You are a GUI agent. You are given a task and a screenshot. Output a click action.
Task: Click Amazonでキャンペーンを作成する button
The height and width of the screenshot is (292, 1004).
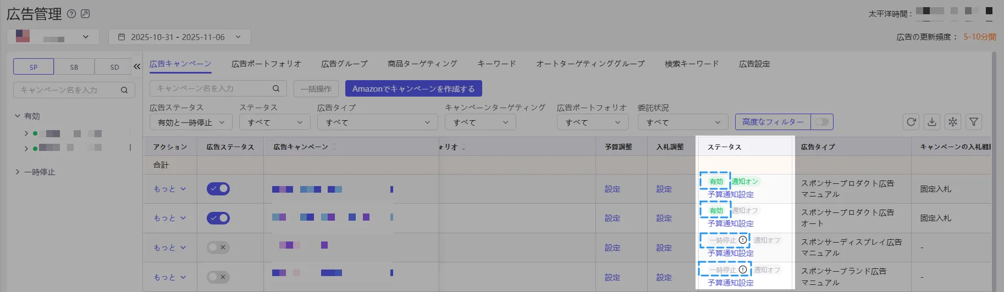[x=413, y=88]
